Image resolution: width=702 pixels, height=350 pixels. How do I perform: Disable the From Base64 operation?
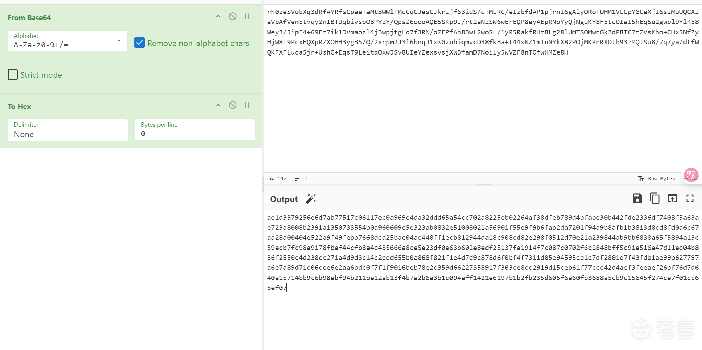[x=233, y=16]
